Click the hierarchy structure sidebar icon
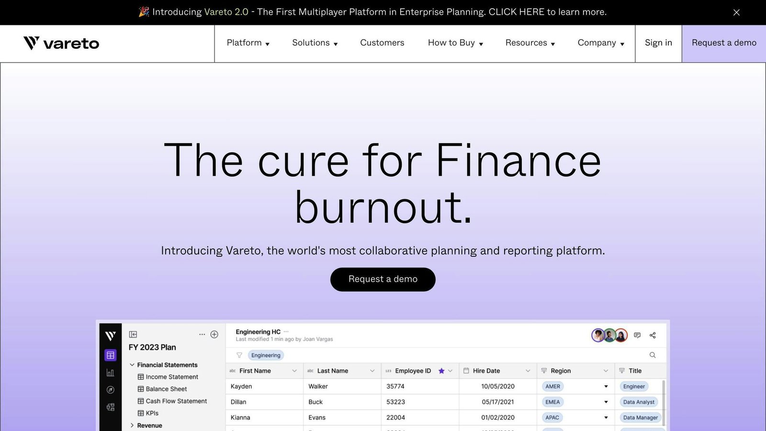Image resolution: width=766 pixels, height=431 pixels. [110, 407]
